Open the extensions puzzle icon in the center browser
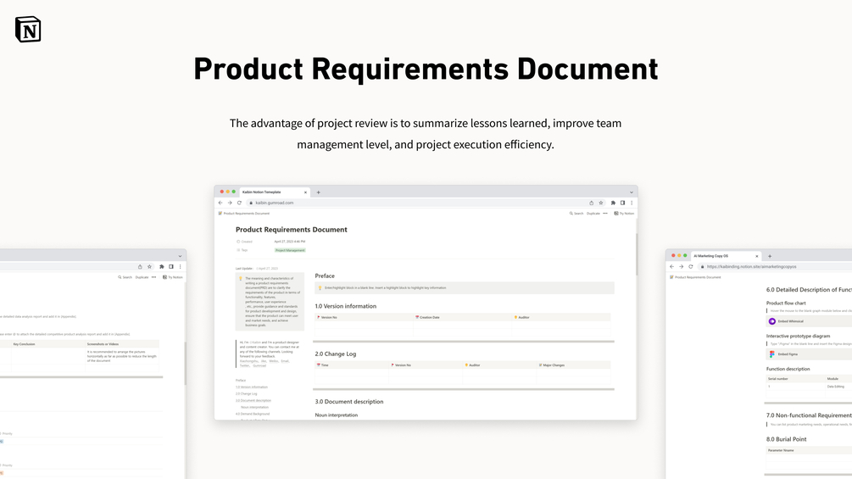The width and height of the screenshot is (852, 479). [613, 203]
